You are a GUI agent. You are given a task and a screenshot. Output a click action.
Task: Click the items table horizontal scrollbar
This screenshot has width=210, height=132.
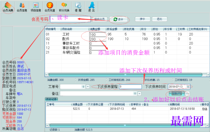click(x=125, y=75)
